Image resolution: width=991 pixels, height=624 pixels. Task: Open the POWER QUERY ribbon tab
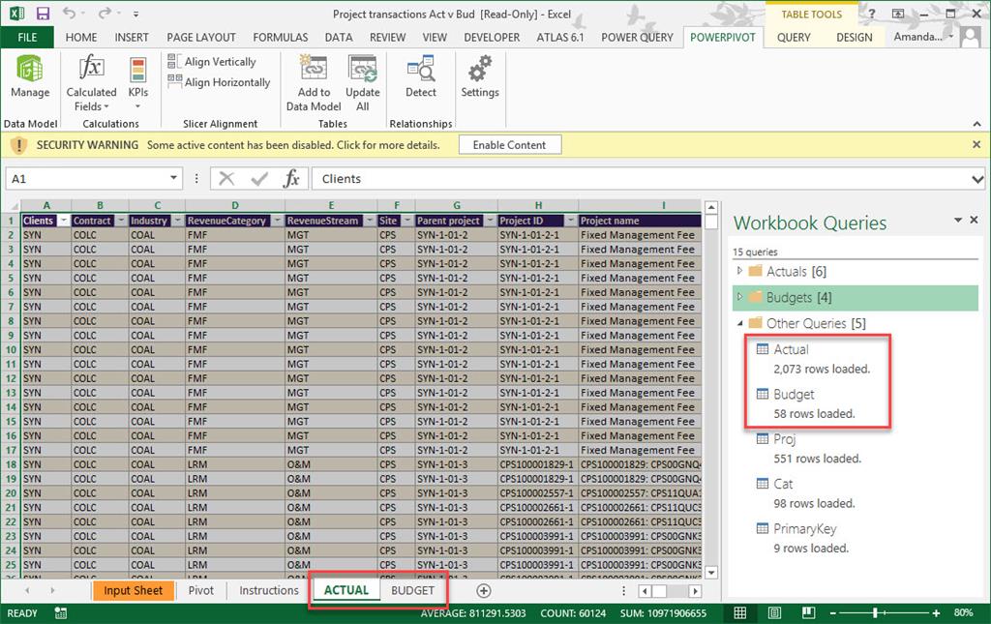tap(637, 38)
